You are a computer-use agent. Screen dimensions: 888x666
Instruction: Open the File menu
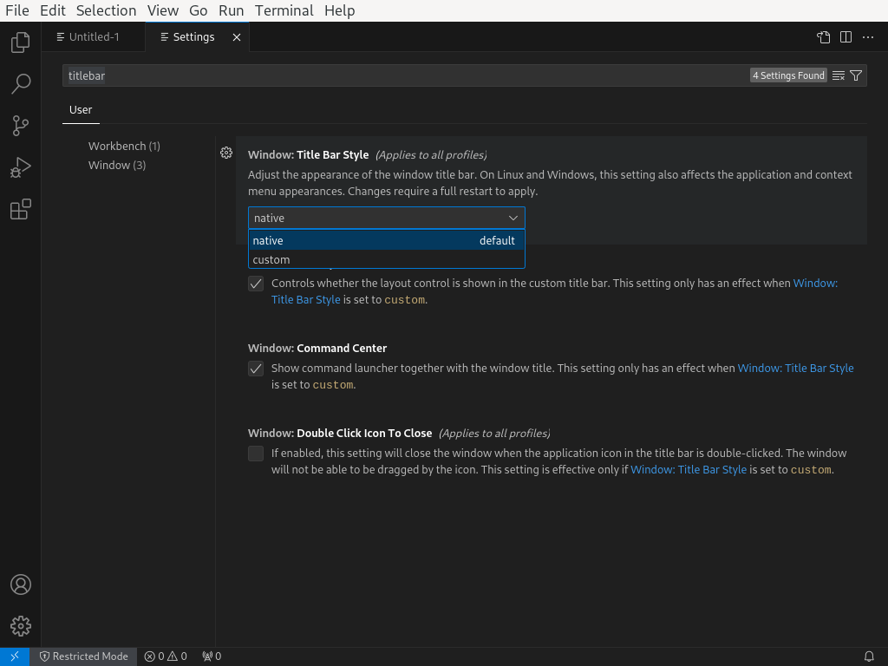(17, 10)
